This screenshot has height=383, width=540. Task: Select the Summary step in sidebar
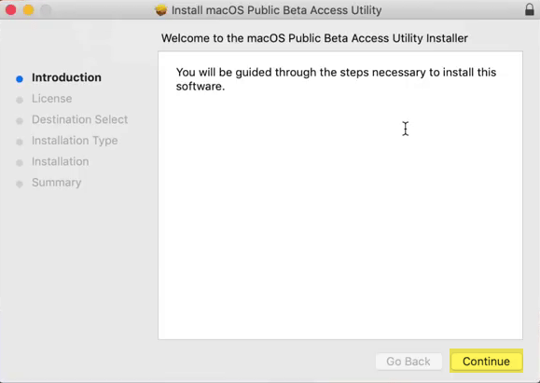coord(57,183)
